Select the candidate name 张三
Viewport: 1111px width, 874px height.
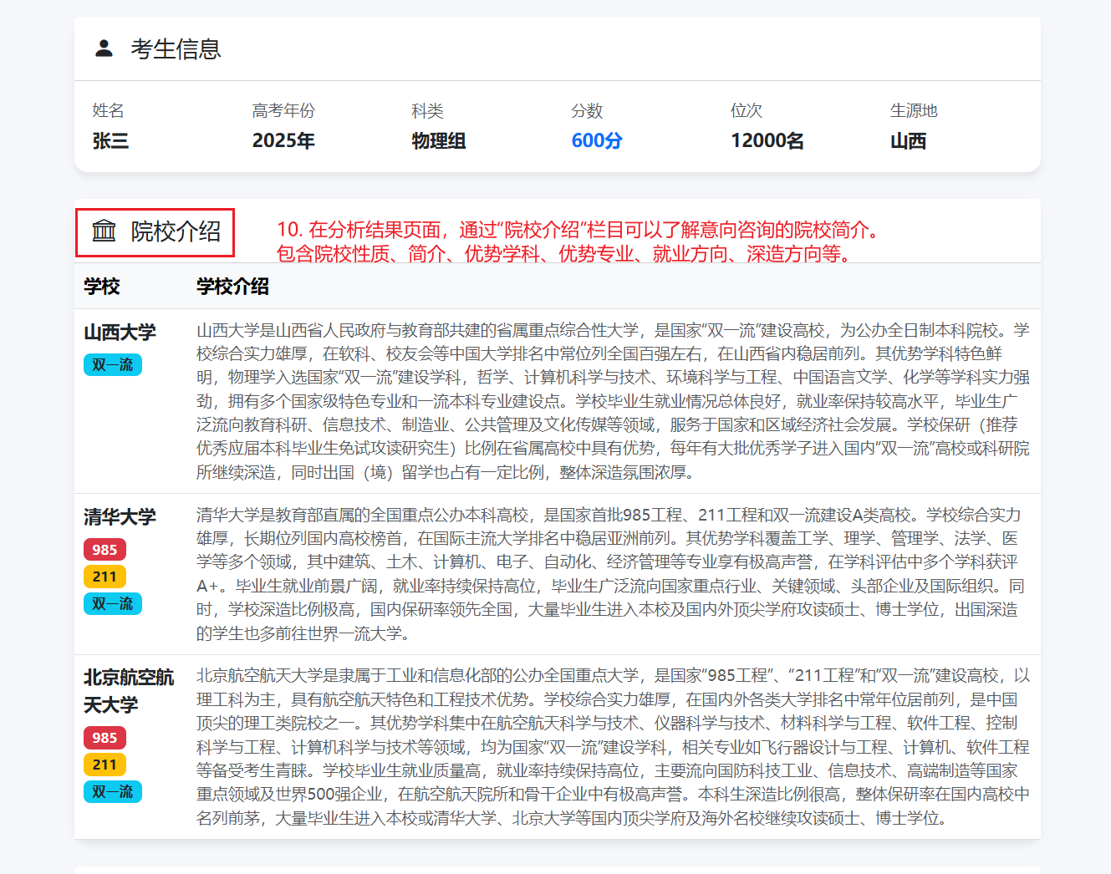[x=110, y=140]
